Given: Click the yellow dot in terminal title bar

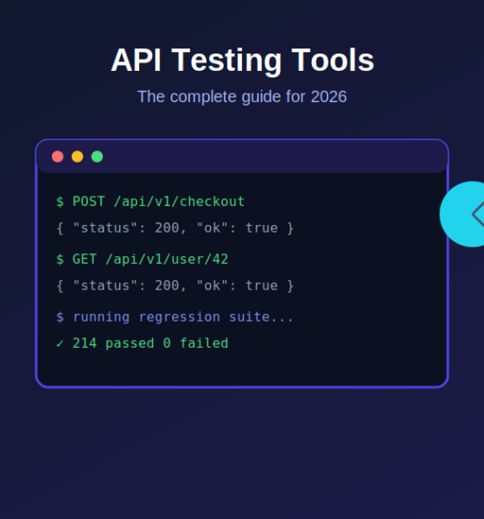Looking at the screenshot, I should tap(78, 157).
